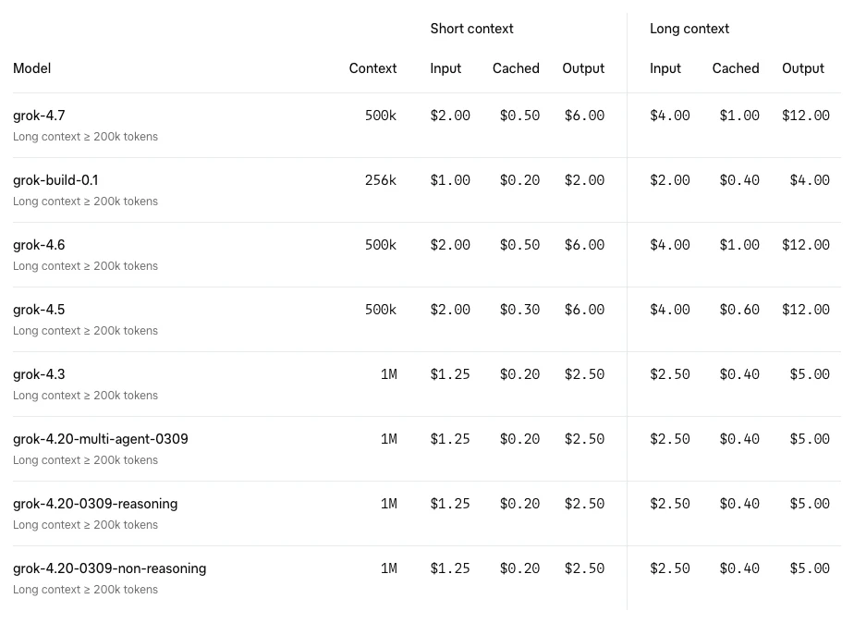Click the Short context Input header
The image size is (854, 623).
445,68
